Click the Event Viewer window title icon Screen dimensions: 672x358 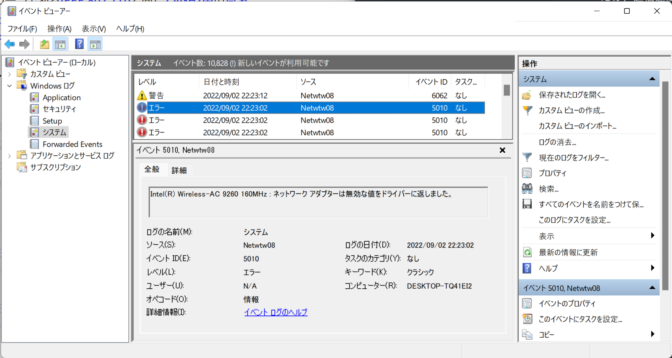[12, 11]
